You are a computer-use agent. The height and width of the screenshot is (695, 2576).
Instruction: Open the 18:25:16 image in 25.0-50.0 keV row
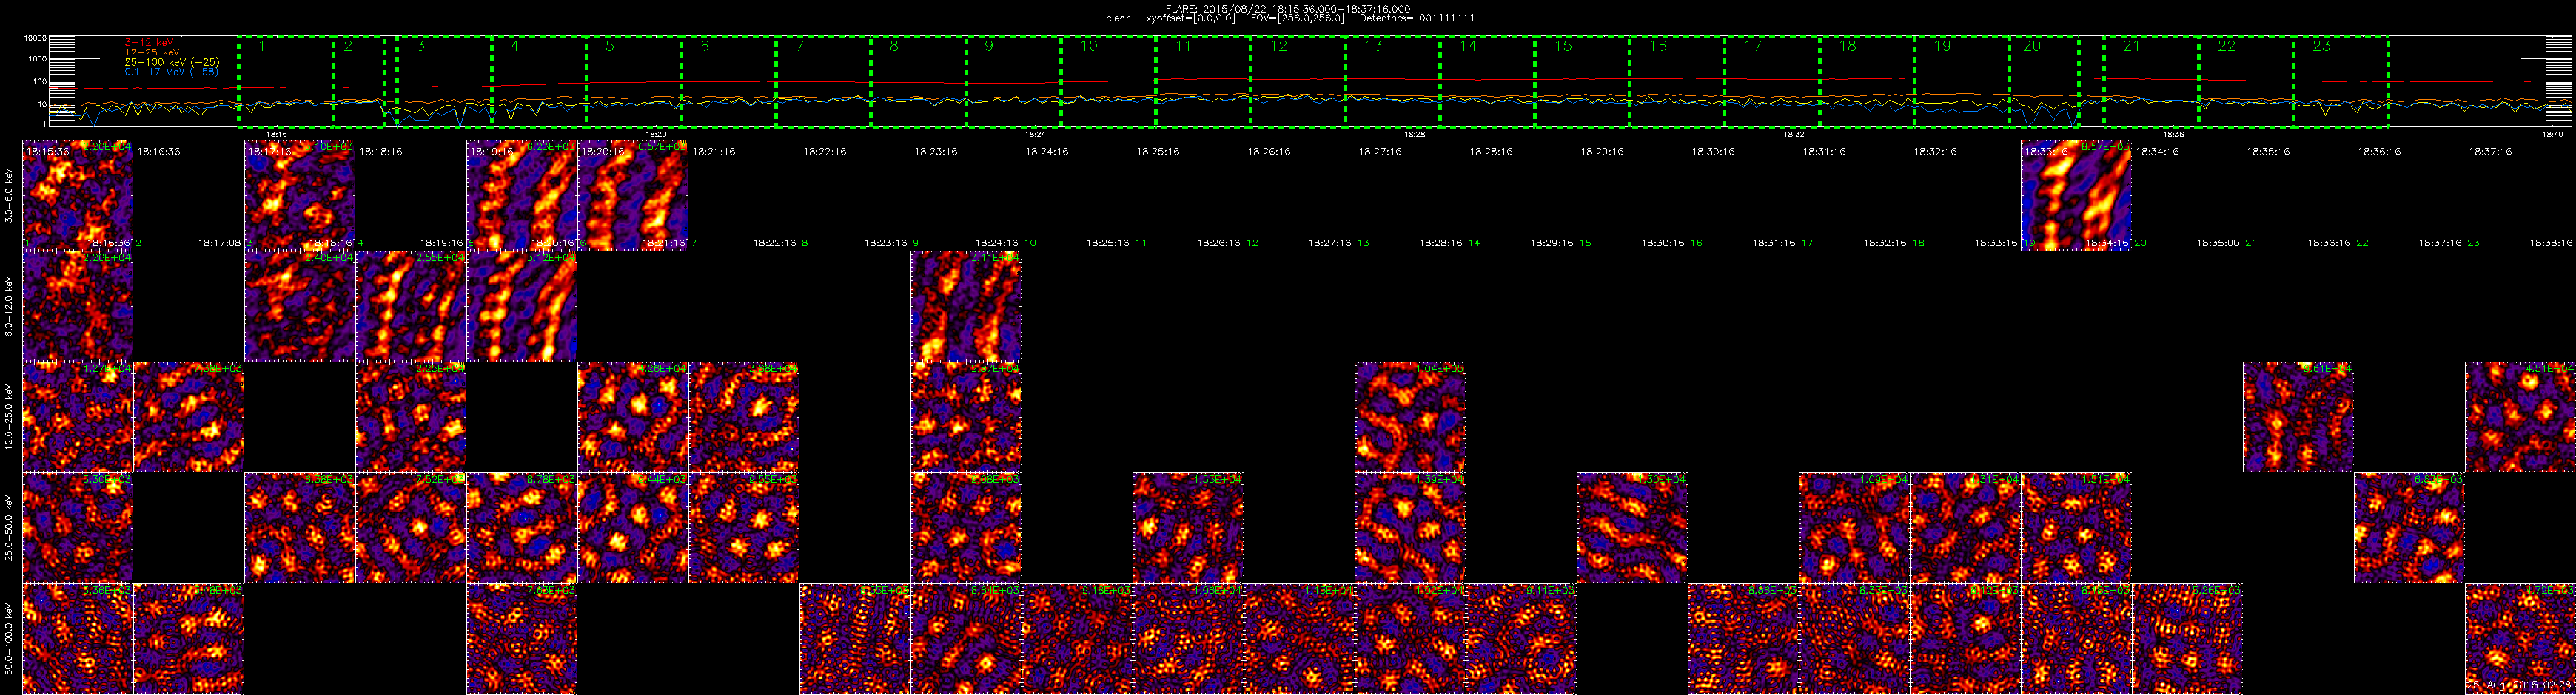(1187, 528)
